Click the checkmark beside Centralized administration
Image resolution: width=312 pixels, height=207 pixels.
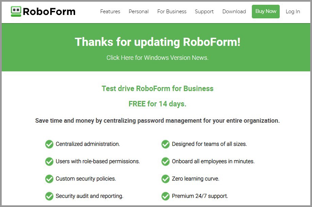[49, 144]
